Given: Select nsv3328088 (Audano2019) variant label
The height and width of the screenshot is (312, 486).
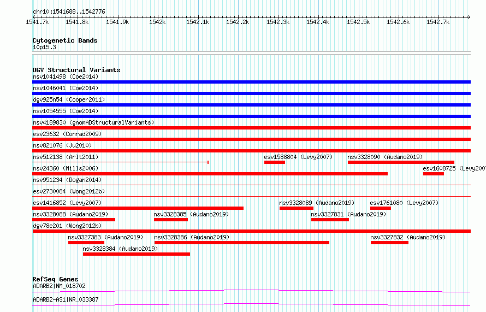Looking at the screenshot, I should coord(70,214).
